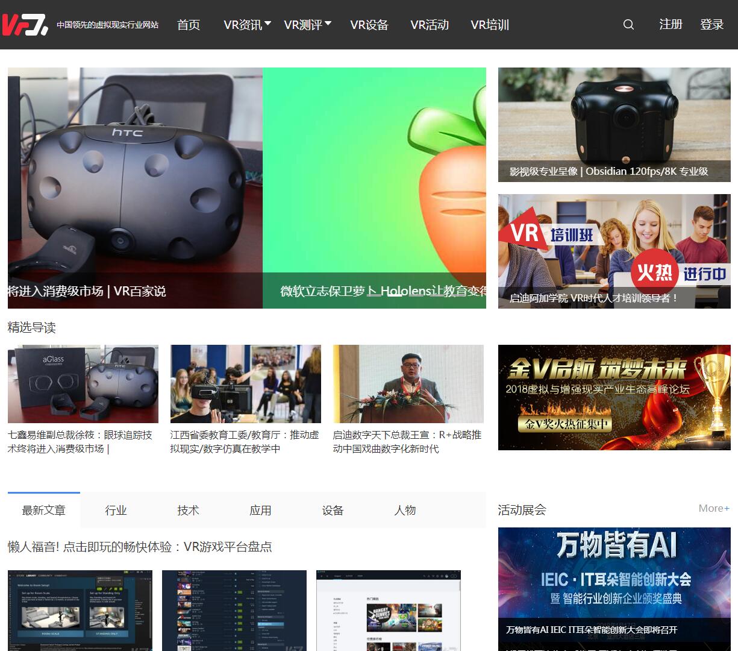
Task: Open the Obsidian 120fps/8K camera banner
Action: 614,125
